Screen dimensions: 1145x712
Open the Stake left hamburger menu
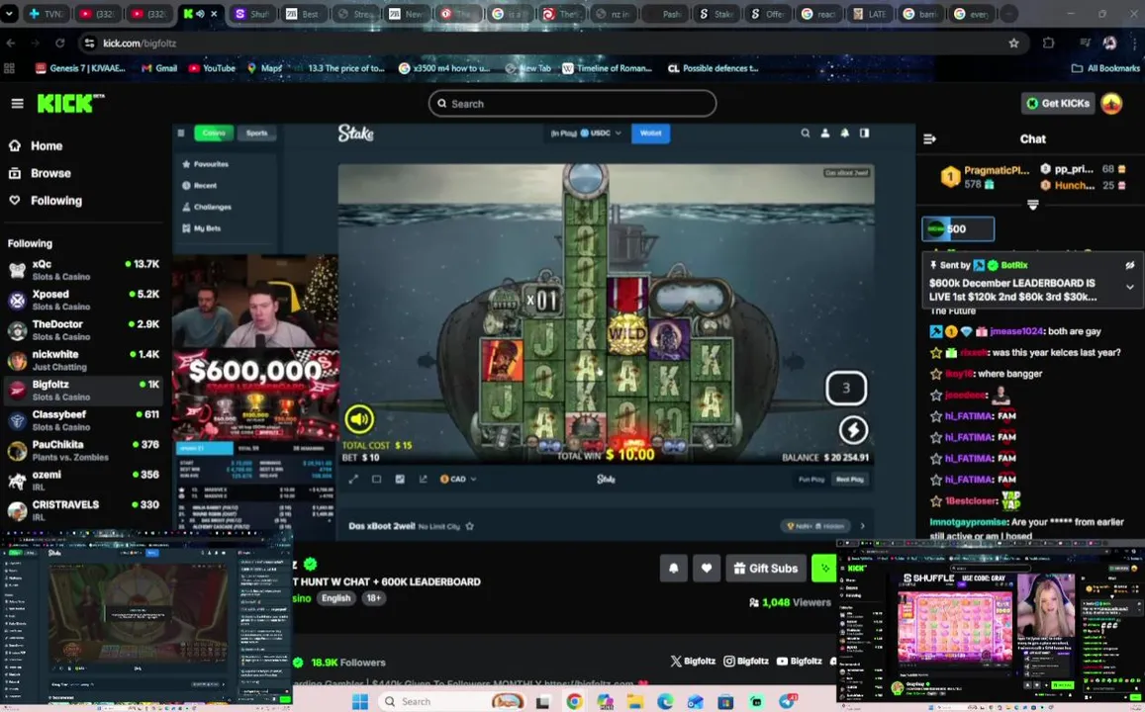click(x=181, y=133)
